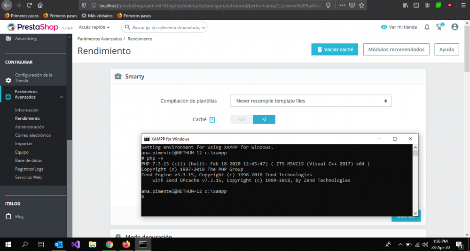The width and height of the screenshot is (470, 251).
Task: Open Configuración de la Tienda menu
Action: tap(33, 78)
